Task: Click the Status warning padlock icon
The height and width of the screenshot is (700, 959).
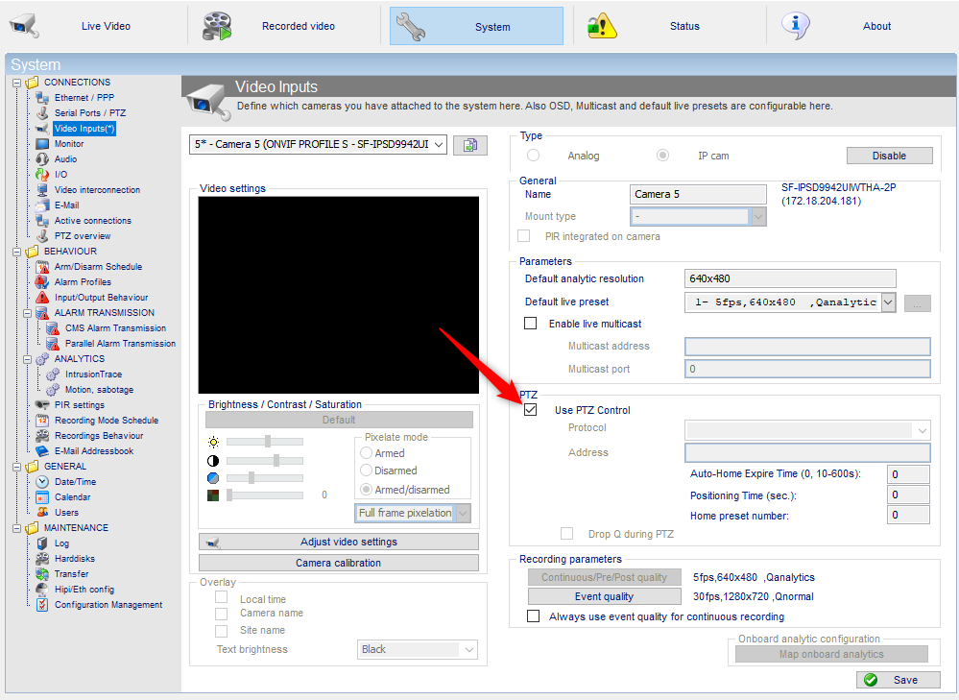Action: [602, 26]
